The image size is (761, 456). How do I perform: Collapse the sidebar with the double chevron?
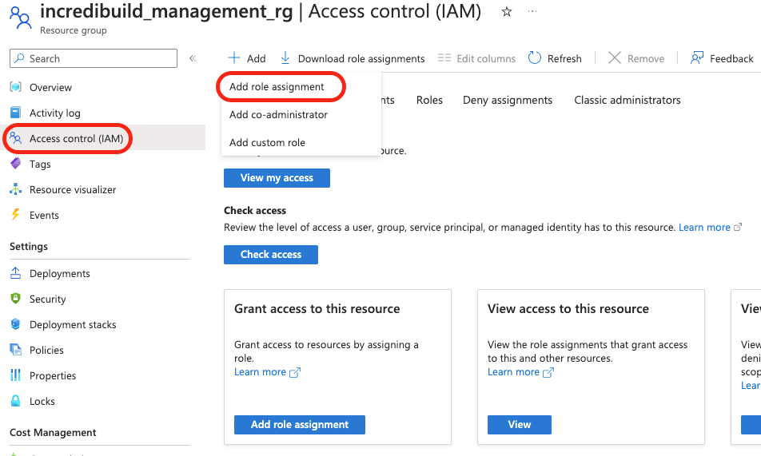point(193,58)
